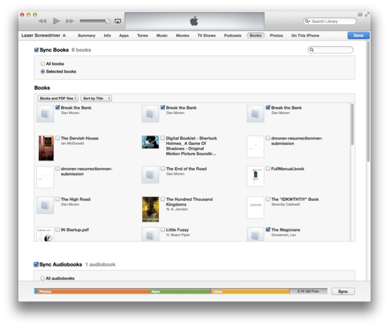Image resolution: width=389 pixels, height=327 pixels.
Task: Select the All audiobooks radio button
Action: coord(42,279)
